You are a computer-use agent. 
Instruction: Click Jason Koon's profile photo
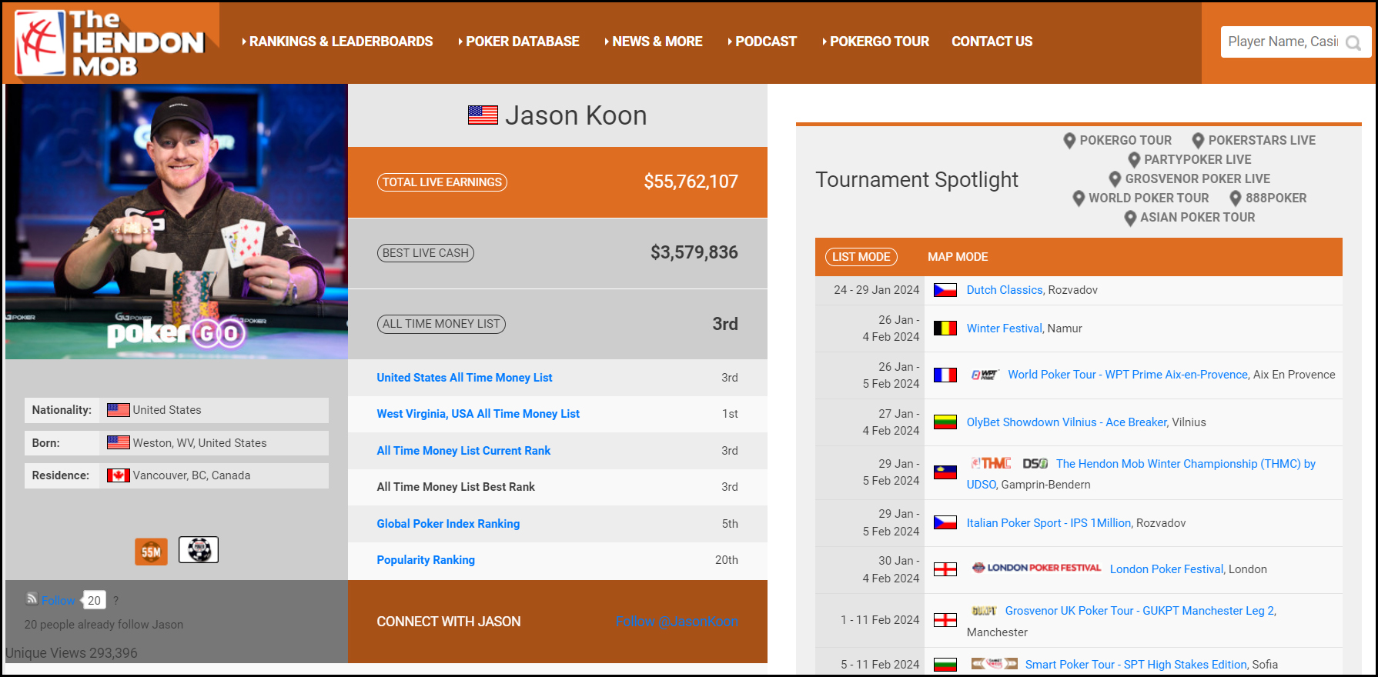176,222
